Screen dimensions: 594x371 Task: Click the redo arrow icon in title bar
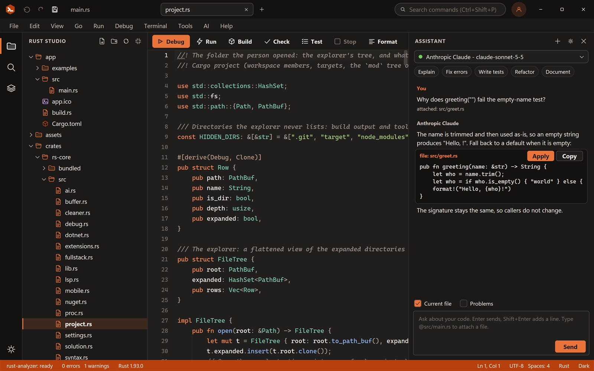41,10
